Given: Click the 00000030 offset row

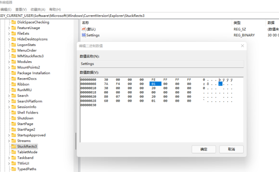Looking at the screenshot, I should [88, 105].
